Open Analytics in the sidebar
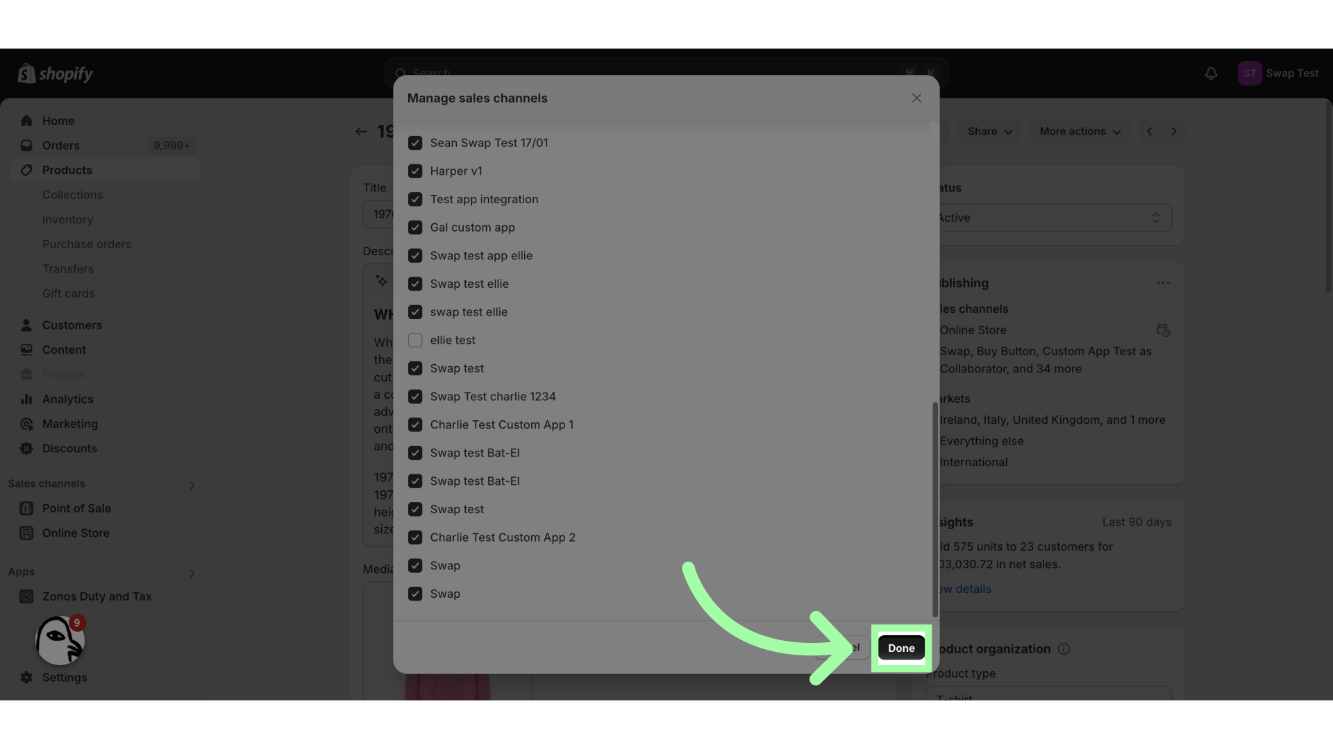The height and width of the screenshot is (749, 1333). coord(68,398)
